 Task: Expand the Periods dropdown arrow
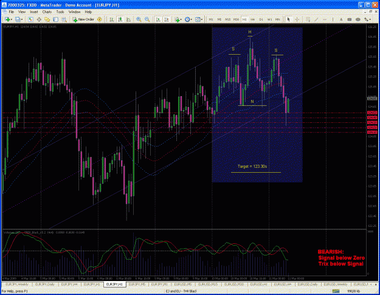191,19
